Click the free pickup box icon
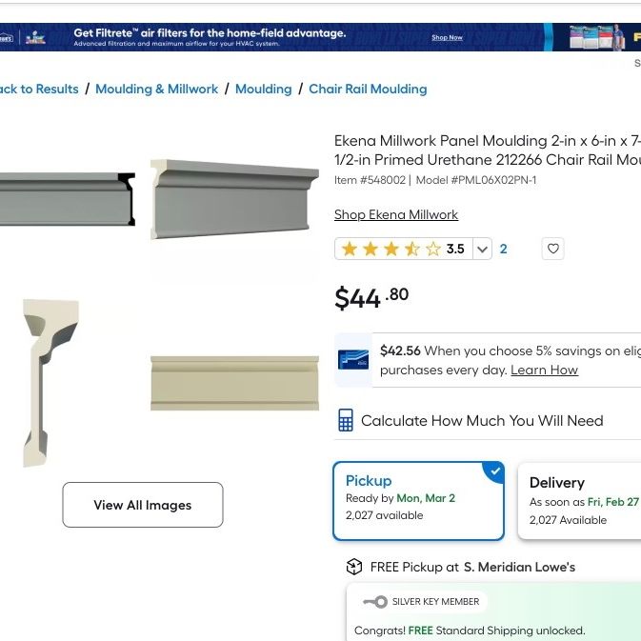 tap(354, 567)
